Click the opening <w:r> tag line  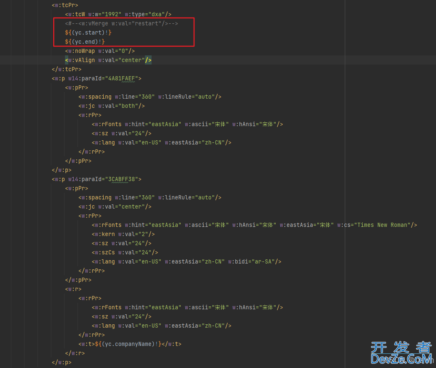click(x=73, y=289)
